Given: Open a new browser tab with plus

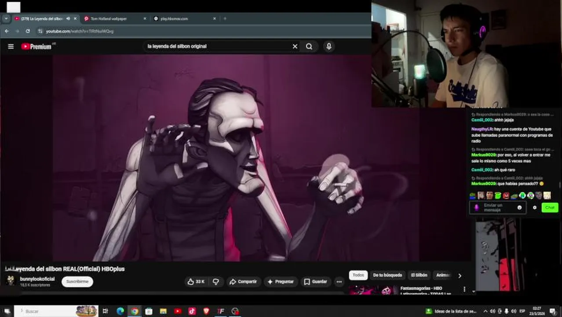Looking at the screenshot, I should pos(225,18).
